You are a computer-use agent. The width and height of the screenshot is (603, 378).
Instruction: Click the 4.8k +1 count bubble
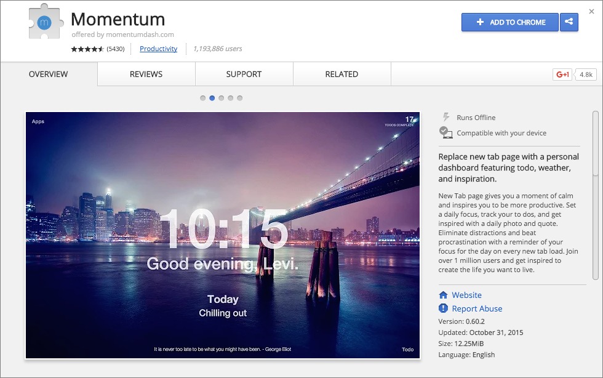pos(586,74)
